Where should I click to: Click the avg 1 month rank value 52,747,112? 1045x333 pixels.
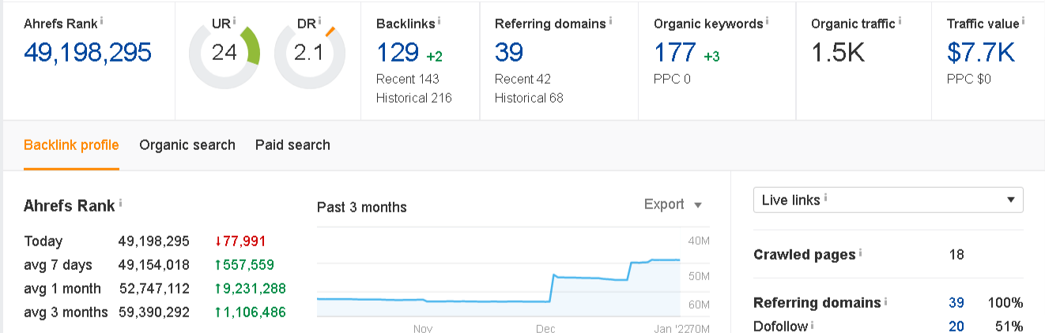click(x=154, y=289)
